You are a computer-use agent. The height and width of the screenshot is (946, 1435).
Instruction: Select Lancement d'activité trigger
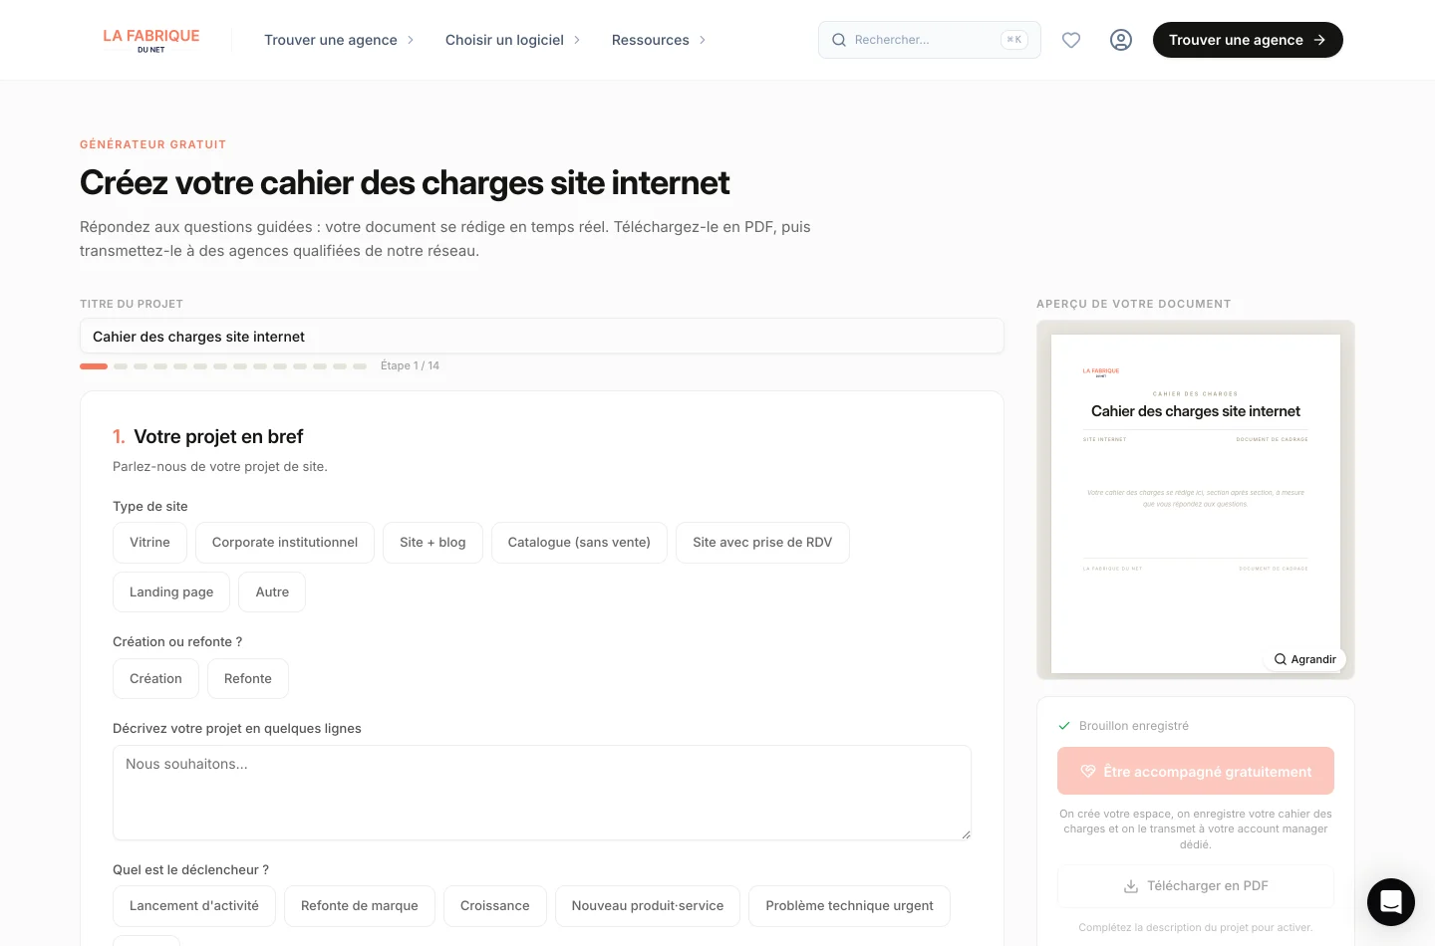[194, 906]
